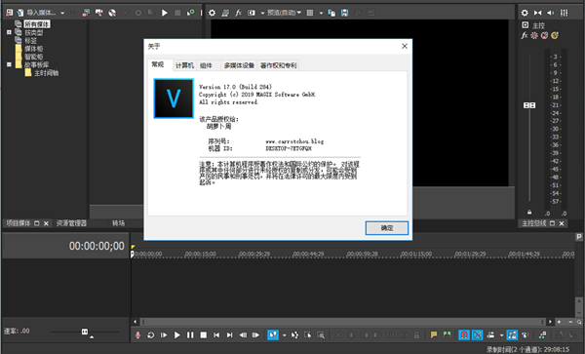The width and height of the screenshot is (585, 354).
Task: Click the record microphone button
Action: pyautogui.click(x=137, y=334)
